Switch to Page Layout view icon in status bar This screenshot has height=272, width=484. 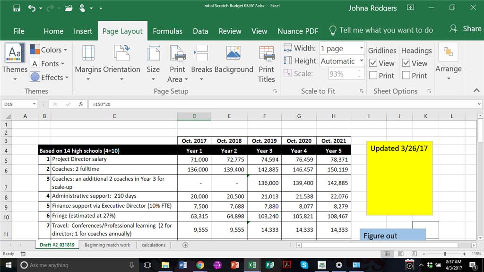(401, 254)
